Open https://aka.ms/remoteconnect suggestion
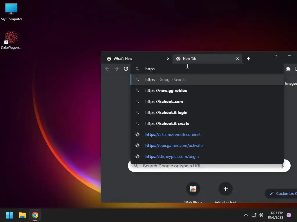Screen dimensions: 297x222 click(207, 134)
